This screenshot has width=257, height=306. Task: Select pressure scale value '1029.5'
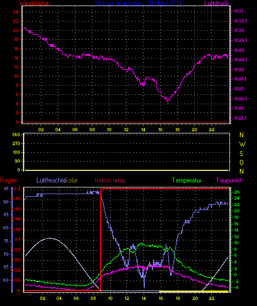click(240, 40)
